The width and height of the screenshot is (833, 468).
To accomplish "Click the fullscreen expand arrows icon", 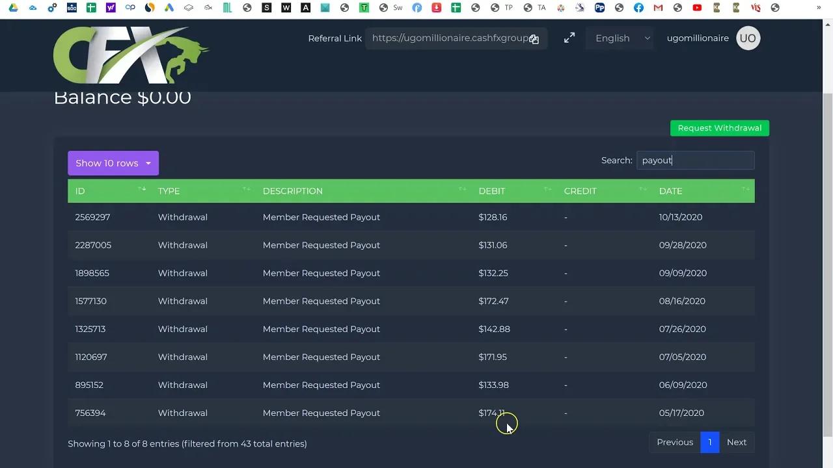I will pyautogui.click(x=569, y=38).
